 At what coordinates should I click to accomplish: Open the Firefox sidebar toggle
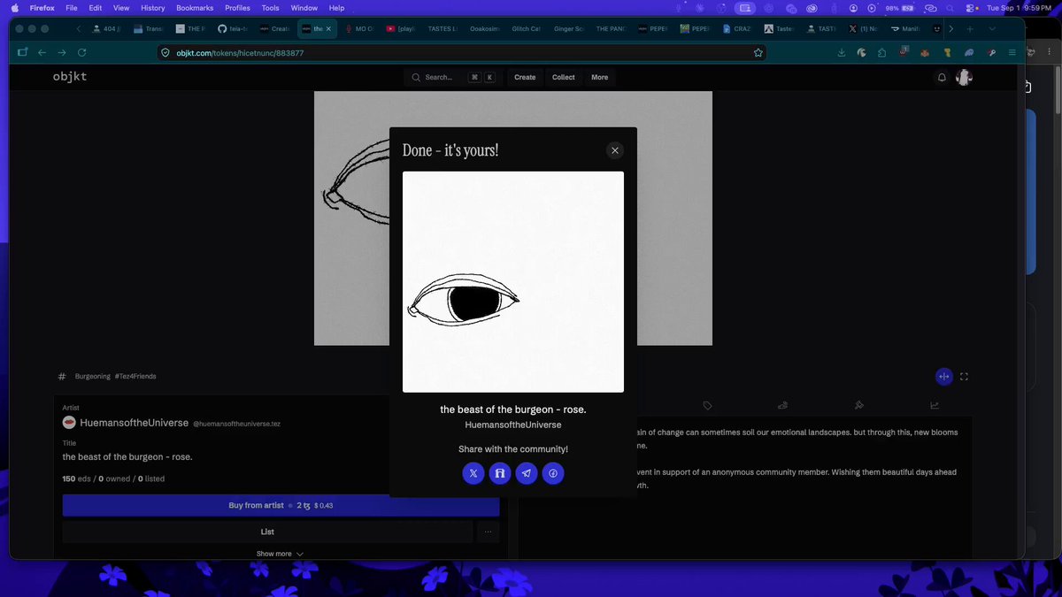[x=22, y=52]
